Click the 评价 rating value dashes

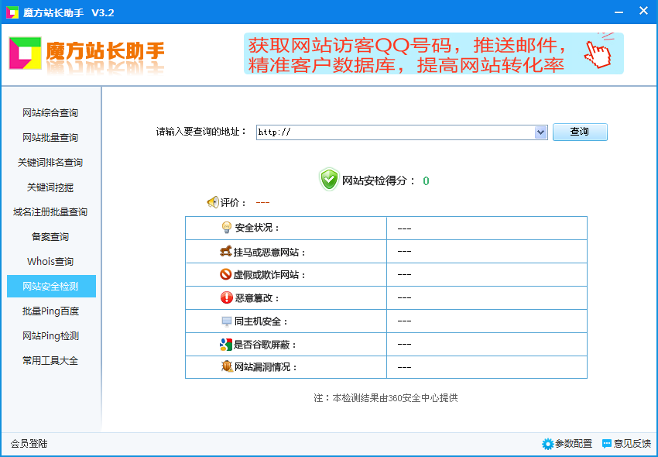262,202
